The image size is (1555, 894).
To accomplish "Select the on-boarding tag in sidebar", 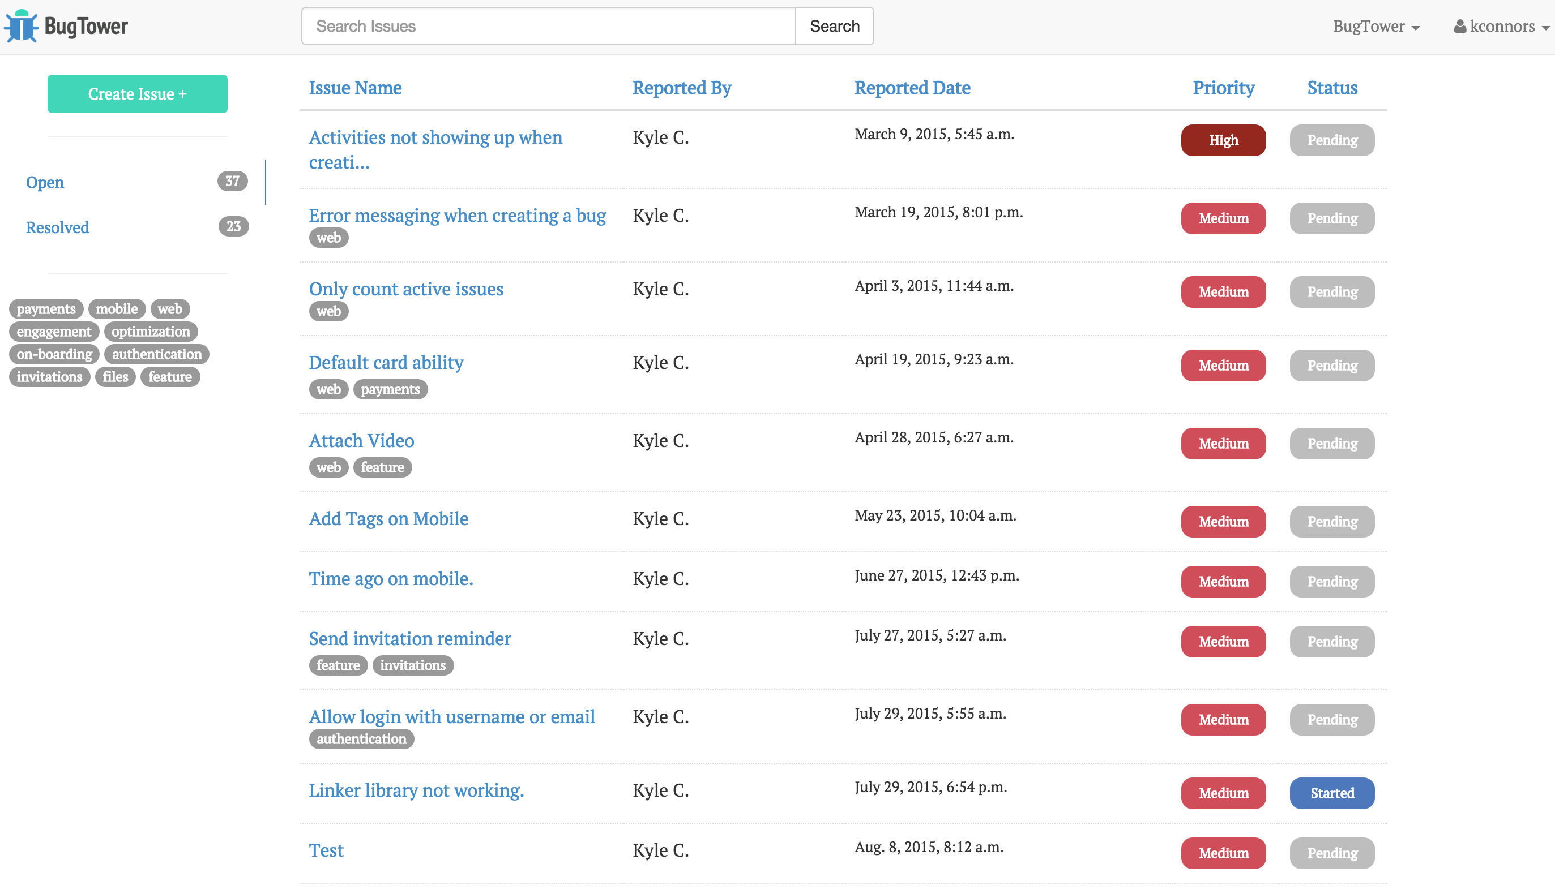I will (54, 354).
